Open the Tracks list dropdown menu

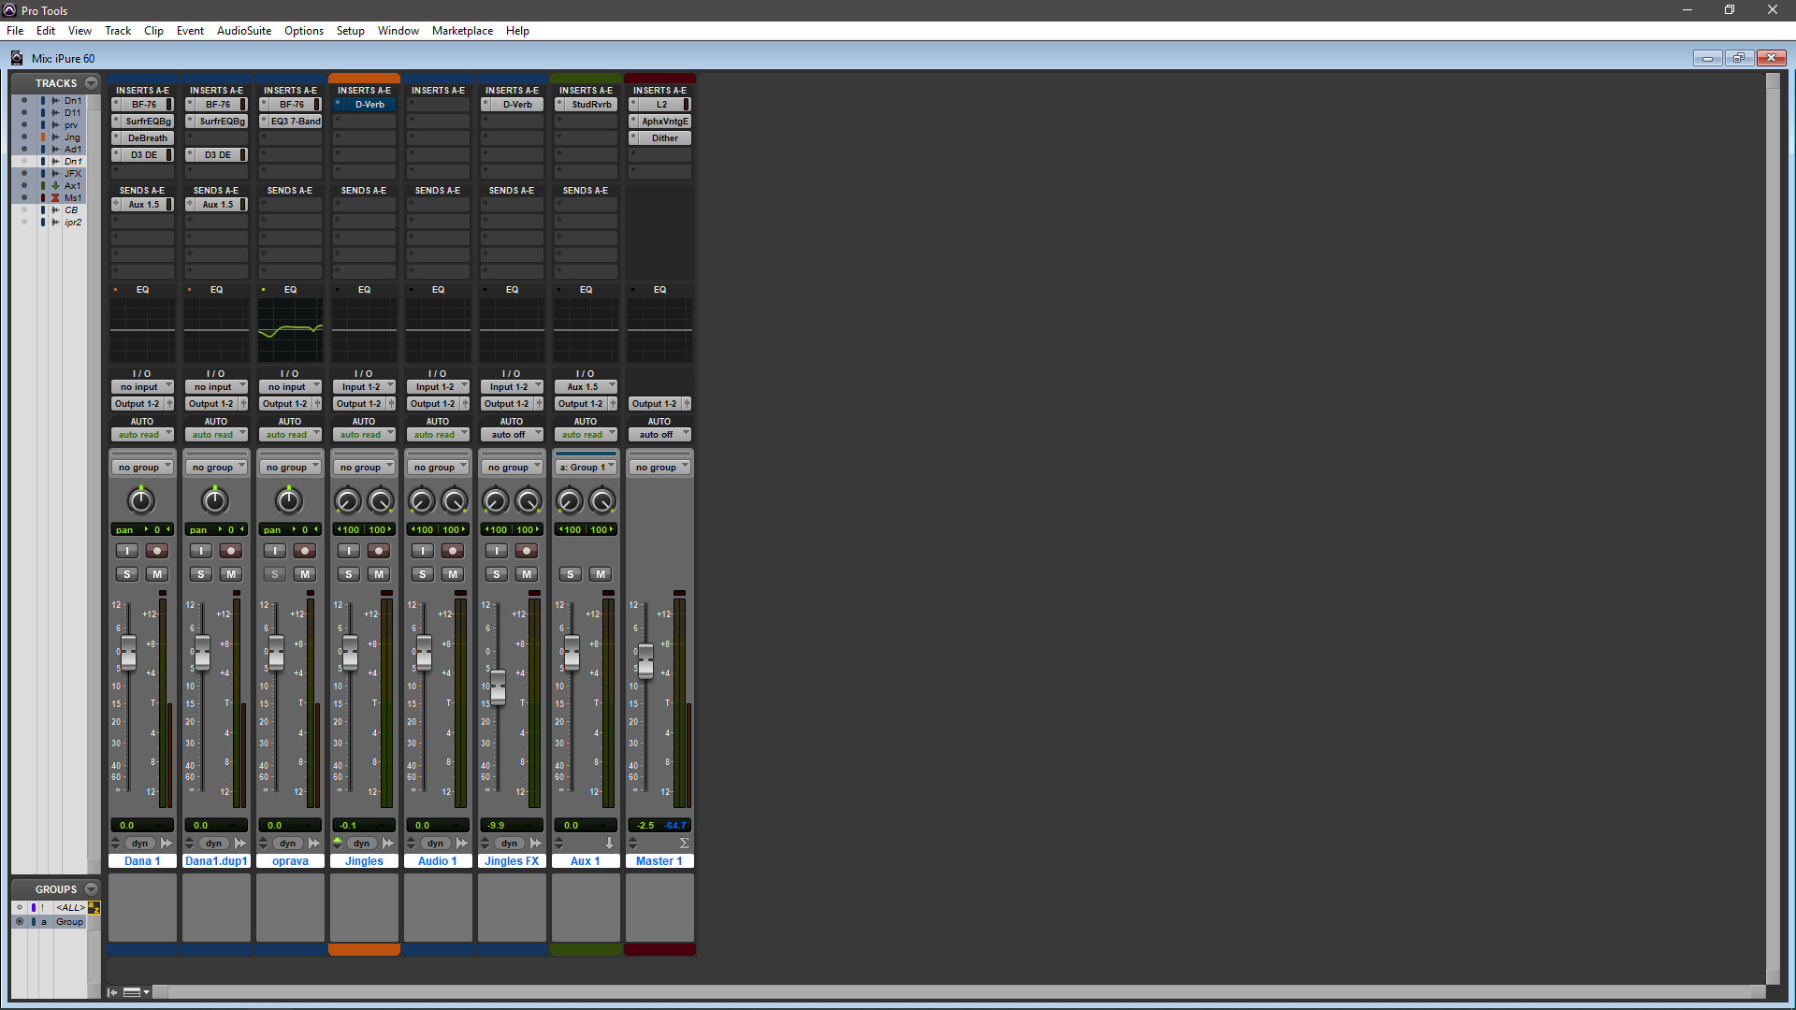[x=92, y=83]
